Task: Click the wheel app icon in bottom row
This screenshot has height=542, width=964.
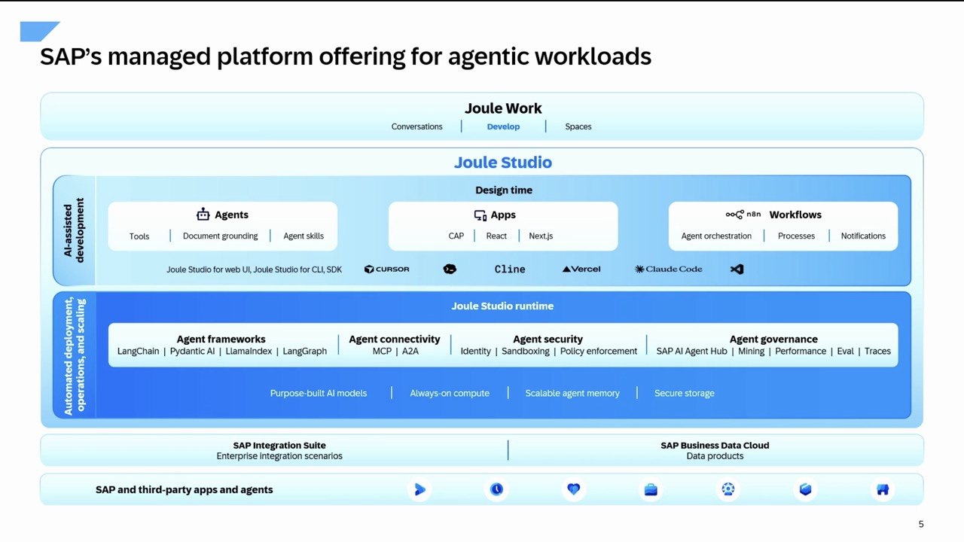Action: click(728, 489)
